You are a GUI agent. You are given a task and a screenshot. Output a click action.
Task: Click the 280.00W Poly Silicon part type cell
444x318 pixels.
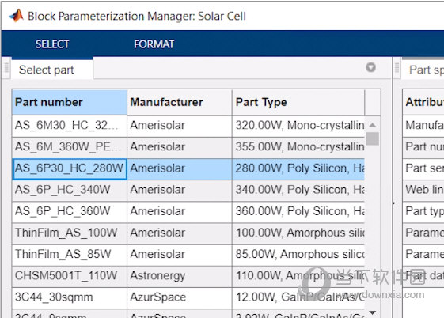(x=298, y=168)
